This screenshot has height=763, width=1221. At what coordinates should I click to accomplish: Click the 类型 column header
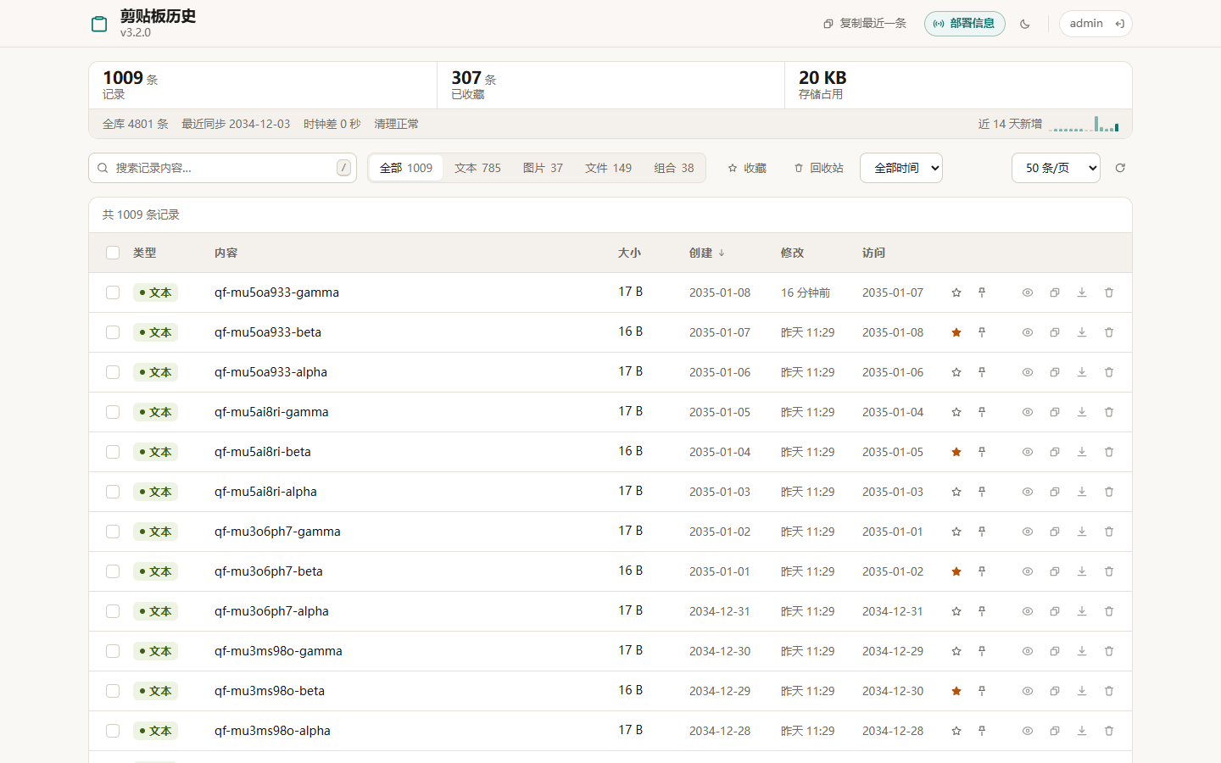click(x=144, y=253)
